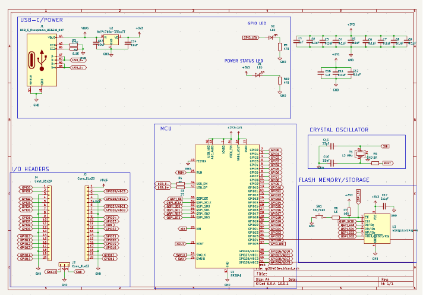Image resolution: width=423 pixels, height=295 pixels.
Task: Click the FLASH MEMORY/STORAGE section title
Action: [x=334, y=180]
